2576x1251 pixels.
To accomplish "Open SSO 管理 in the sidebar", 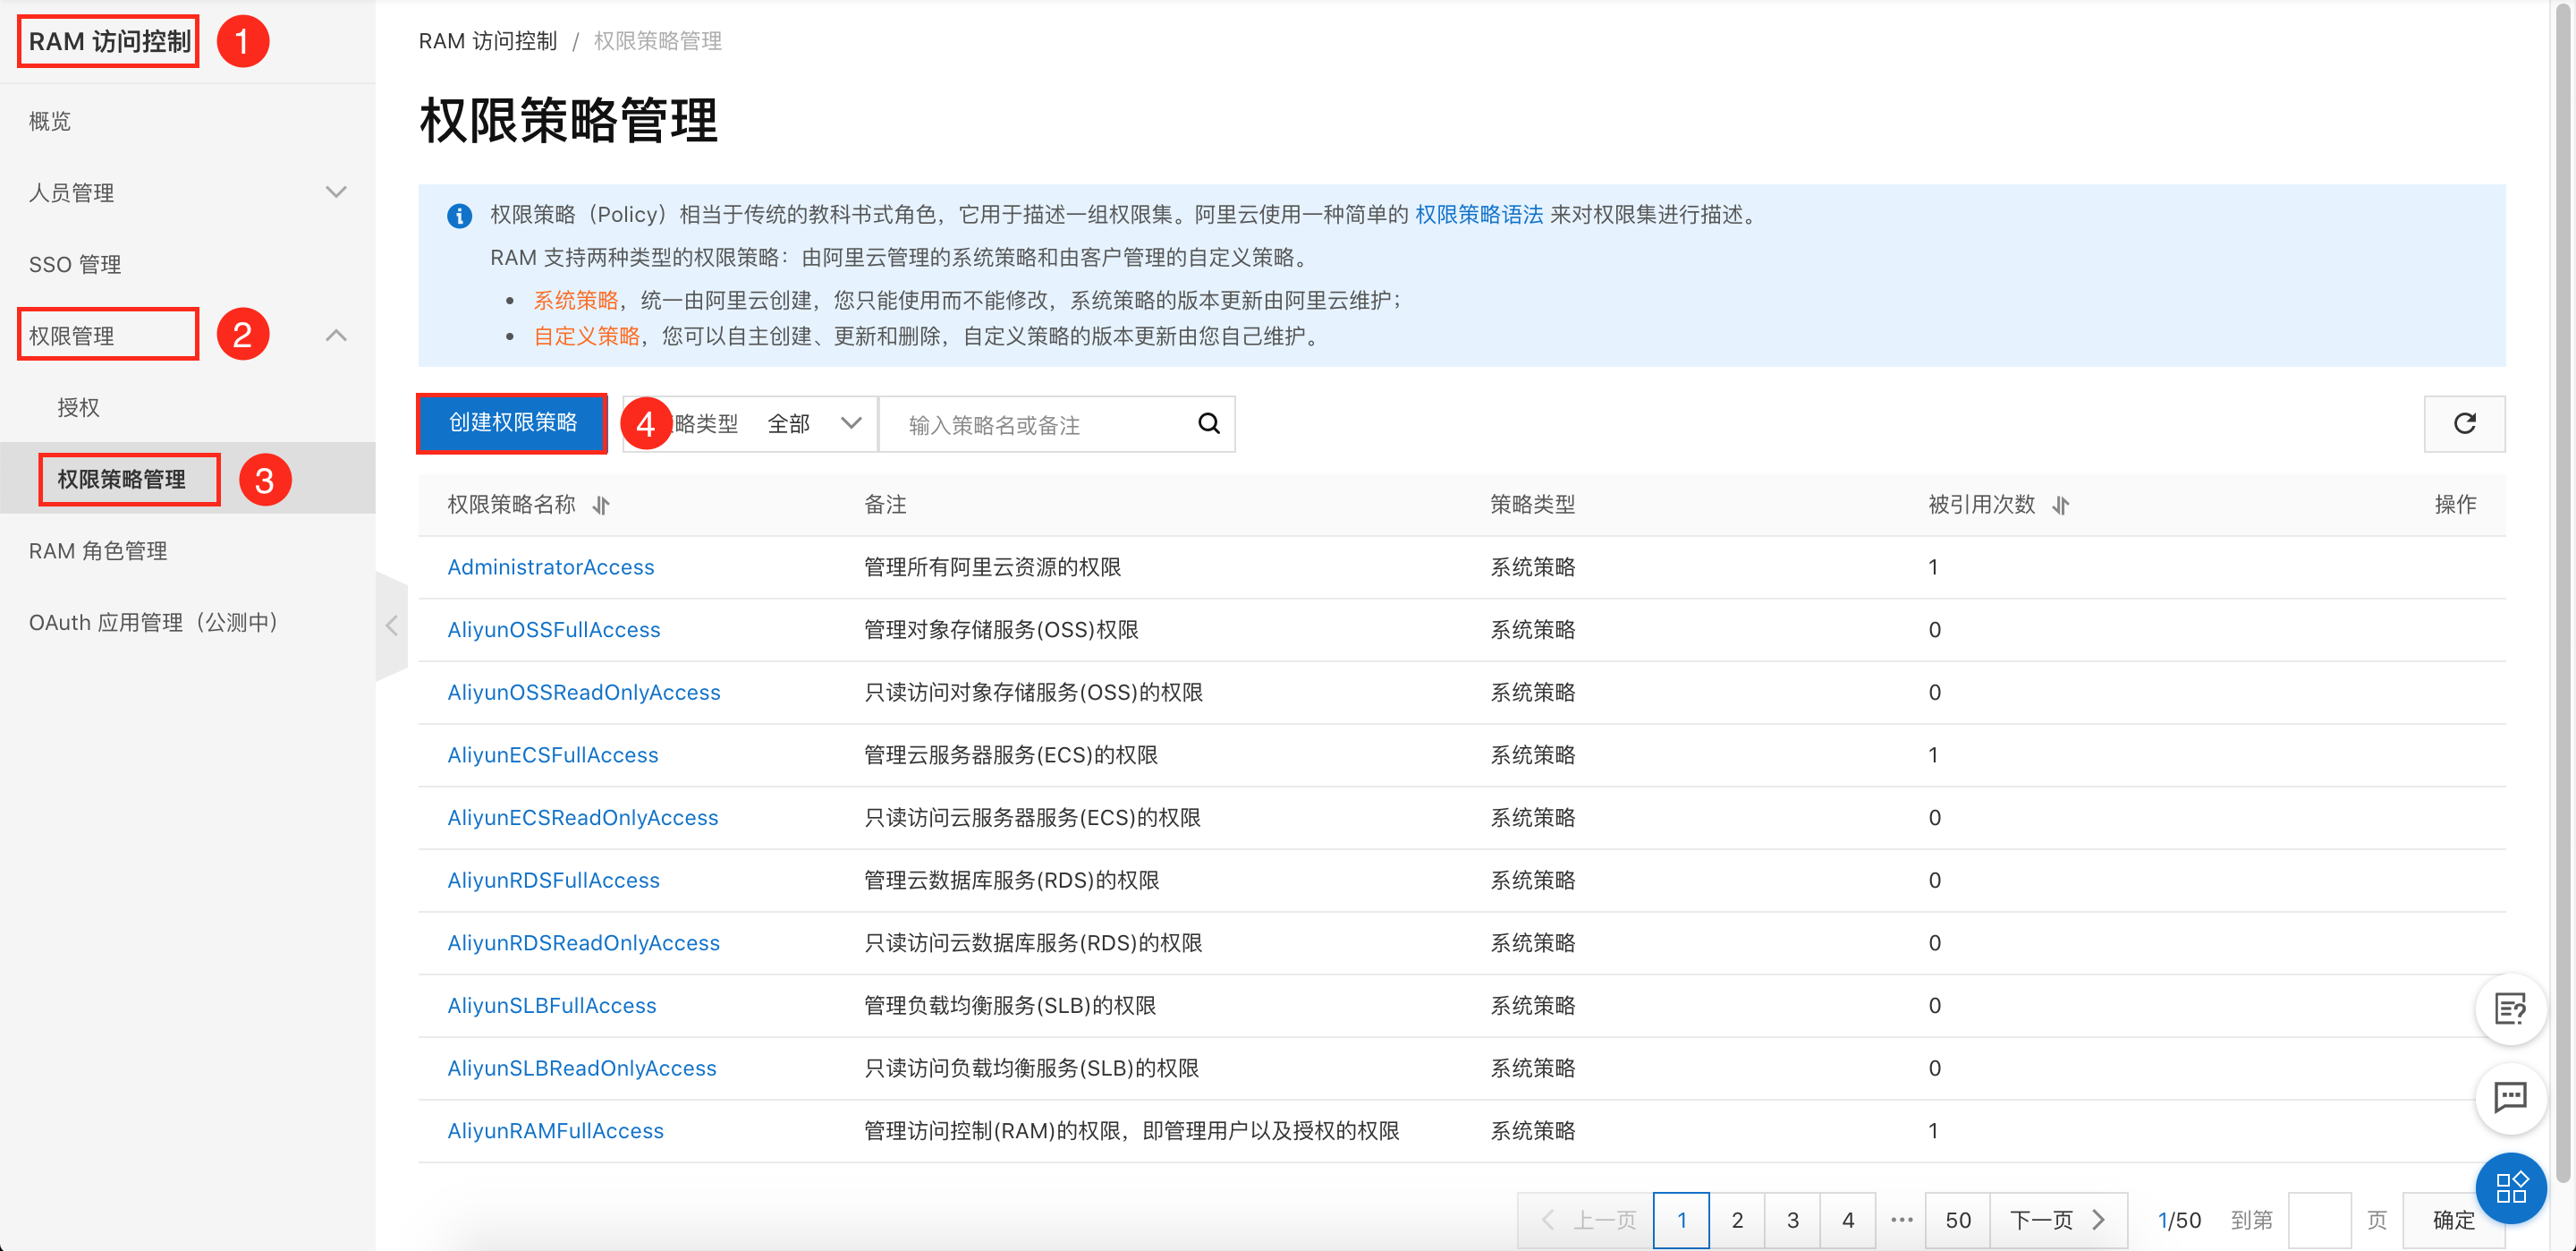I will pyautogui.click(x=75, y=264).
